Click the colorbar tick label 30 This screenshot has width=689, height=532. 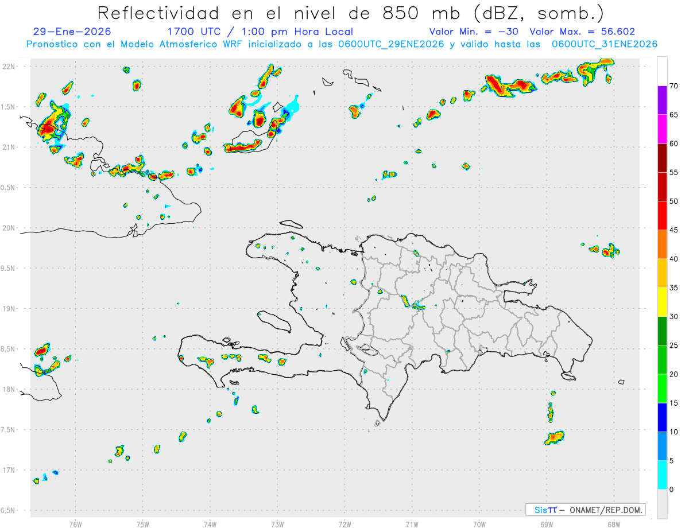673,316
